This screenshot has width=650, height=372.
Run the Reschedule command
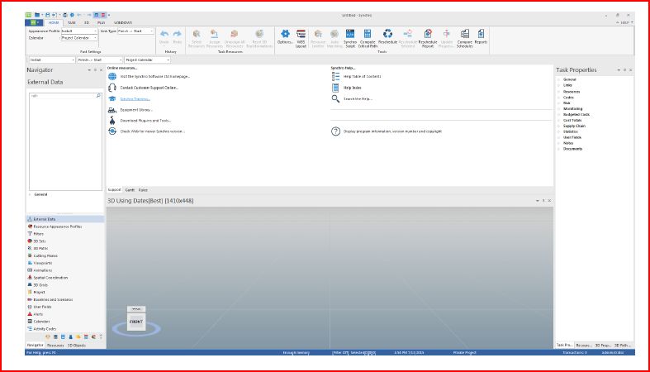(387, 37)
